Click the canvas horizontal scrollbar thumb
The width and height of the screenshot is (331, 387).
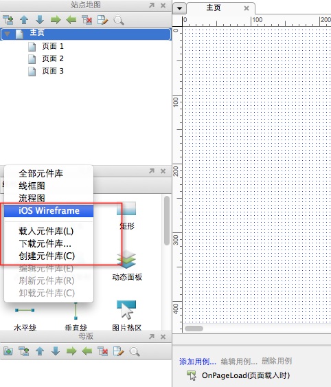click(194, 329)
